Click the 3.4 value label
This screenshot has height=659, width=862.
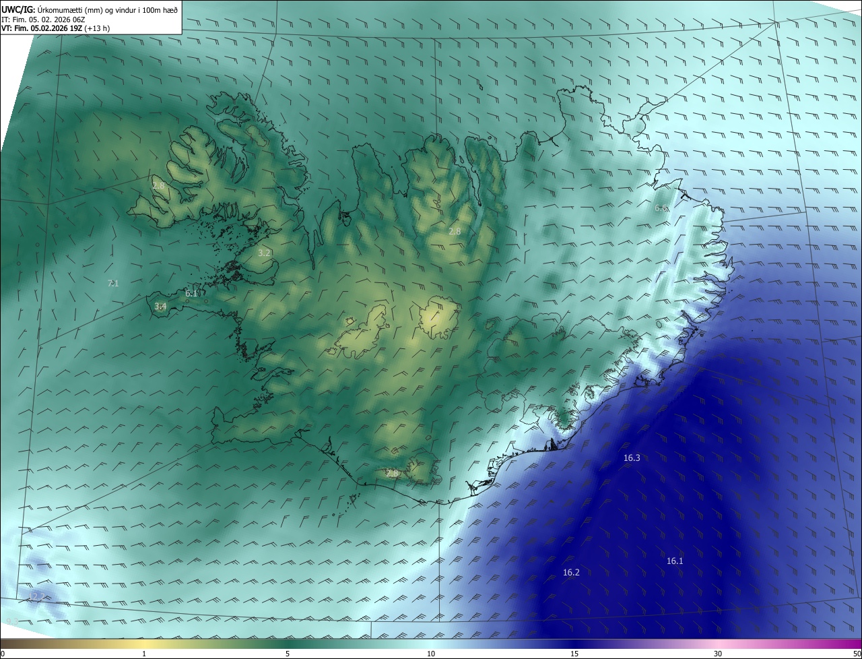coord(160,307)
